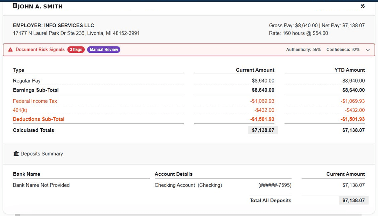Click the 'Deposits Summary' section heading
Image resolution: width=378 pixels, height=216 pixels.
click(x=42, y=154)
